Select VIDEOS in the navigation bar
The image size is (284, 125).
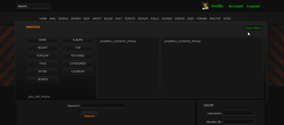point(179,19)
